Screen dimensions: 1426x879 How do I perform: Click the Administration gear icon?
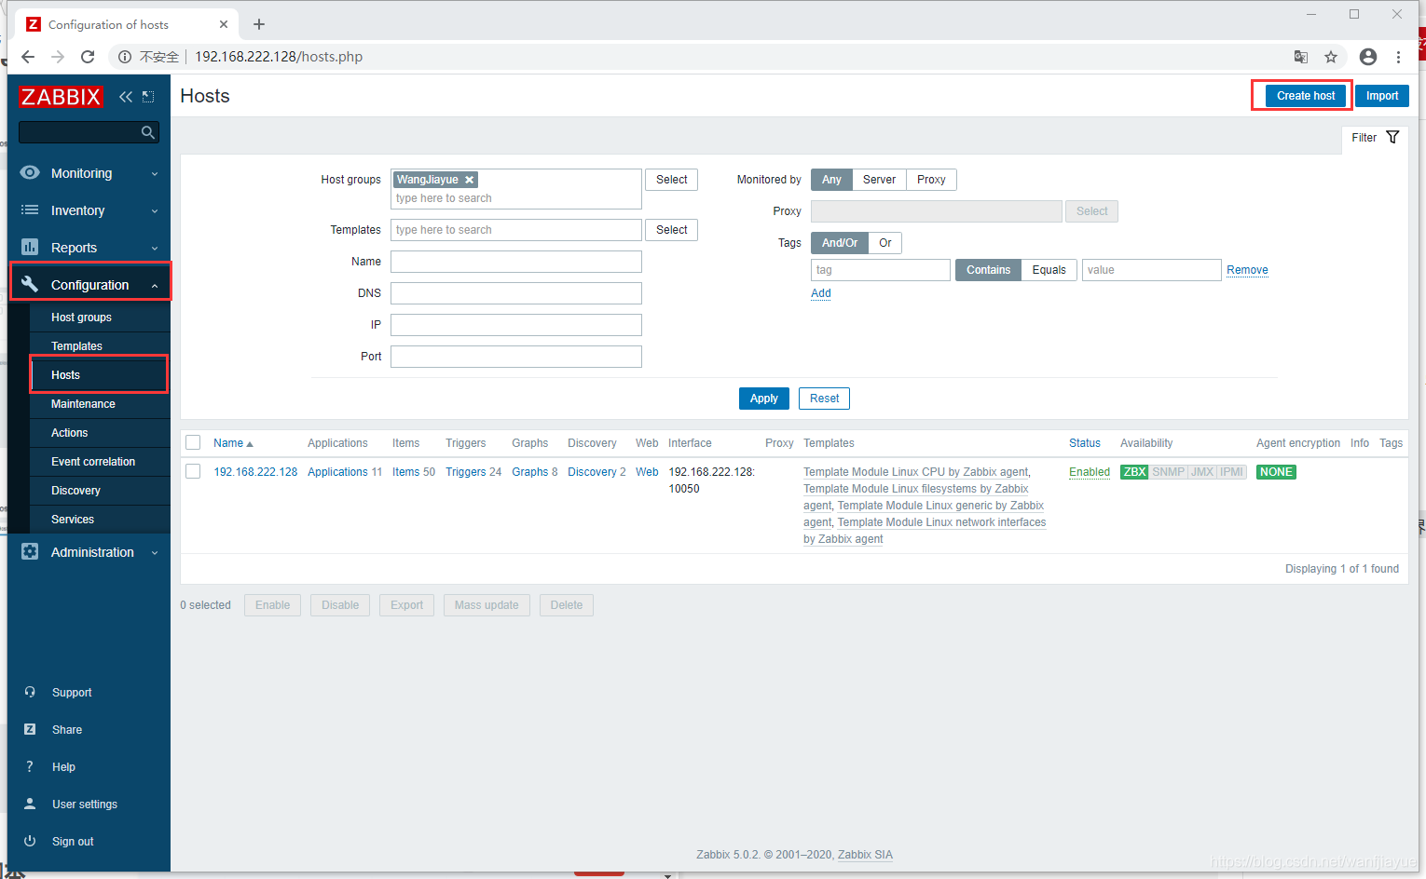click(30, 552)
